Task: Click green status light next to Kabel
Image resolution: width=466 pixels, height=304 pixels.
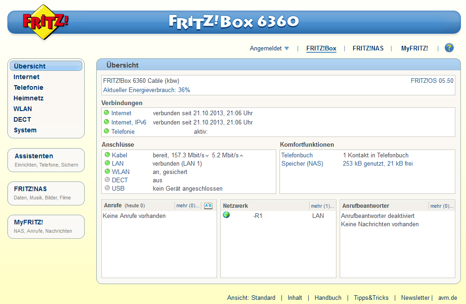Action: coord(107,155)
